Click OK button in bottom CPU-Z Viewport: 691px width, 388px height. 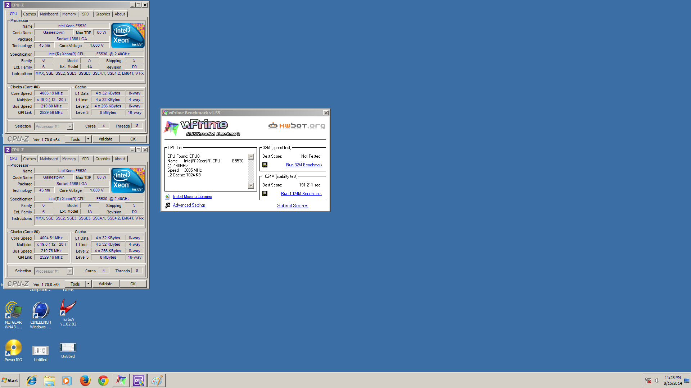coord(133,284)
